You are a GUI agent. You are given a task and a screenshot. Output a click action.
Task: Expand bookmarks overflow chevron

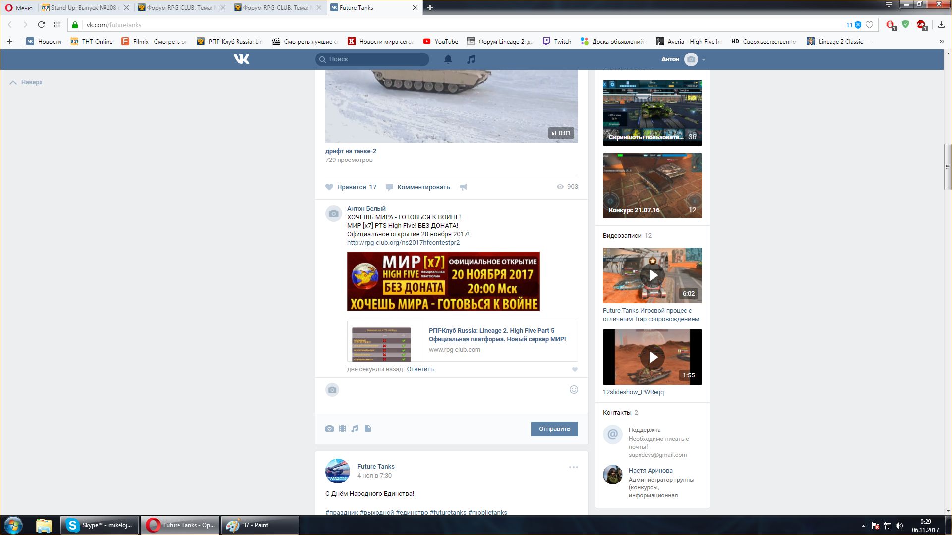click(x=942, y=42)
